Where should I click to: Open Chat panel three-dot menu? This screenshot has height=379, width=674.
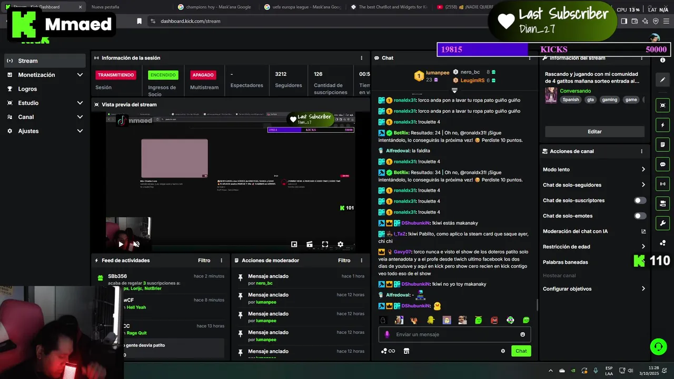tap(531, 58)
